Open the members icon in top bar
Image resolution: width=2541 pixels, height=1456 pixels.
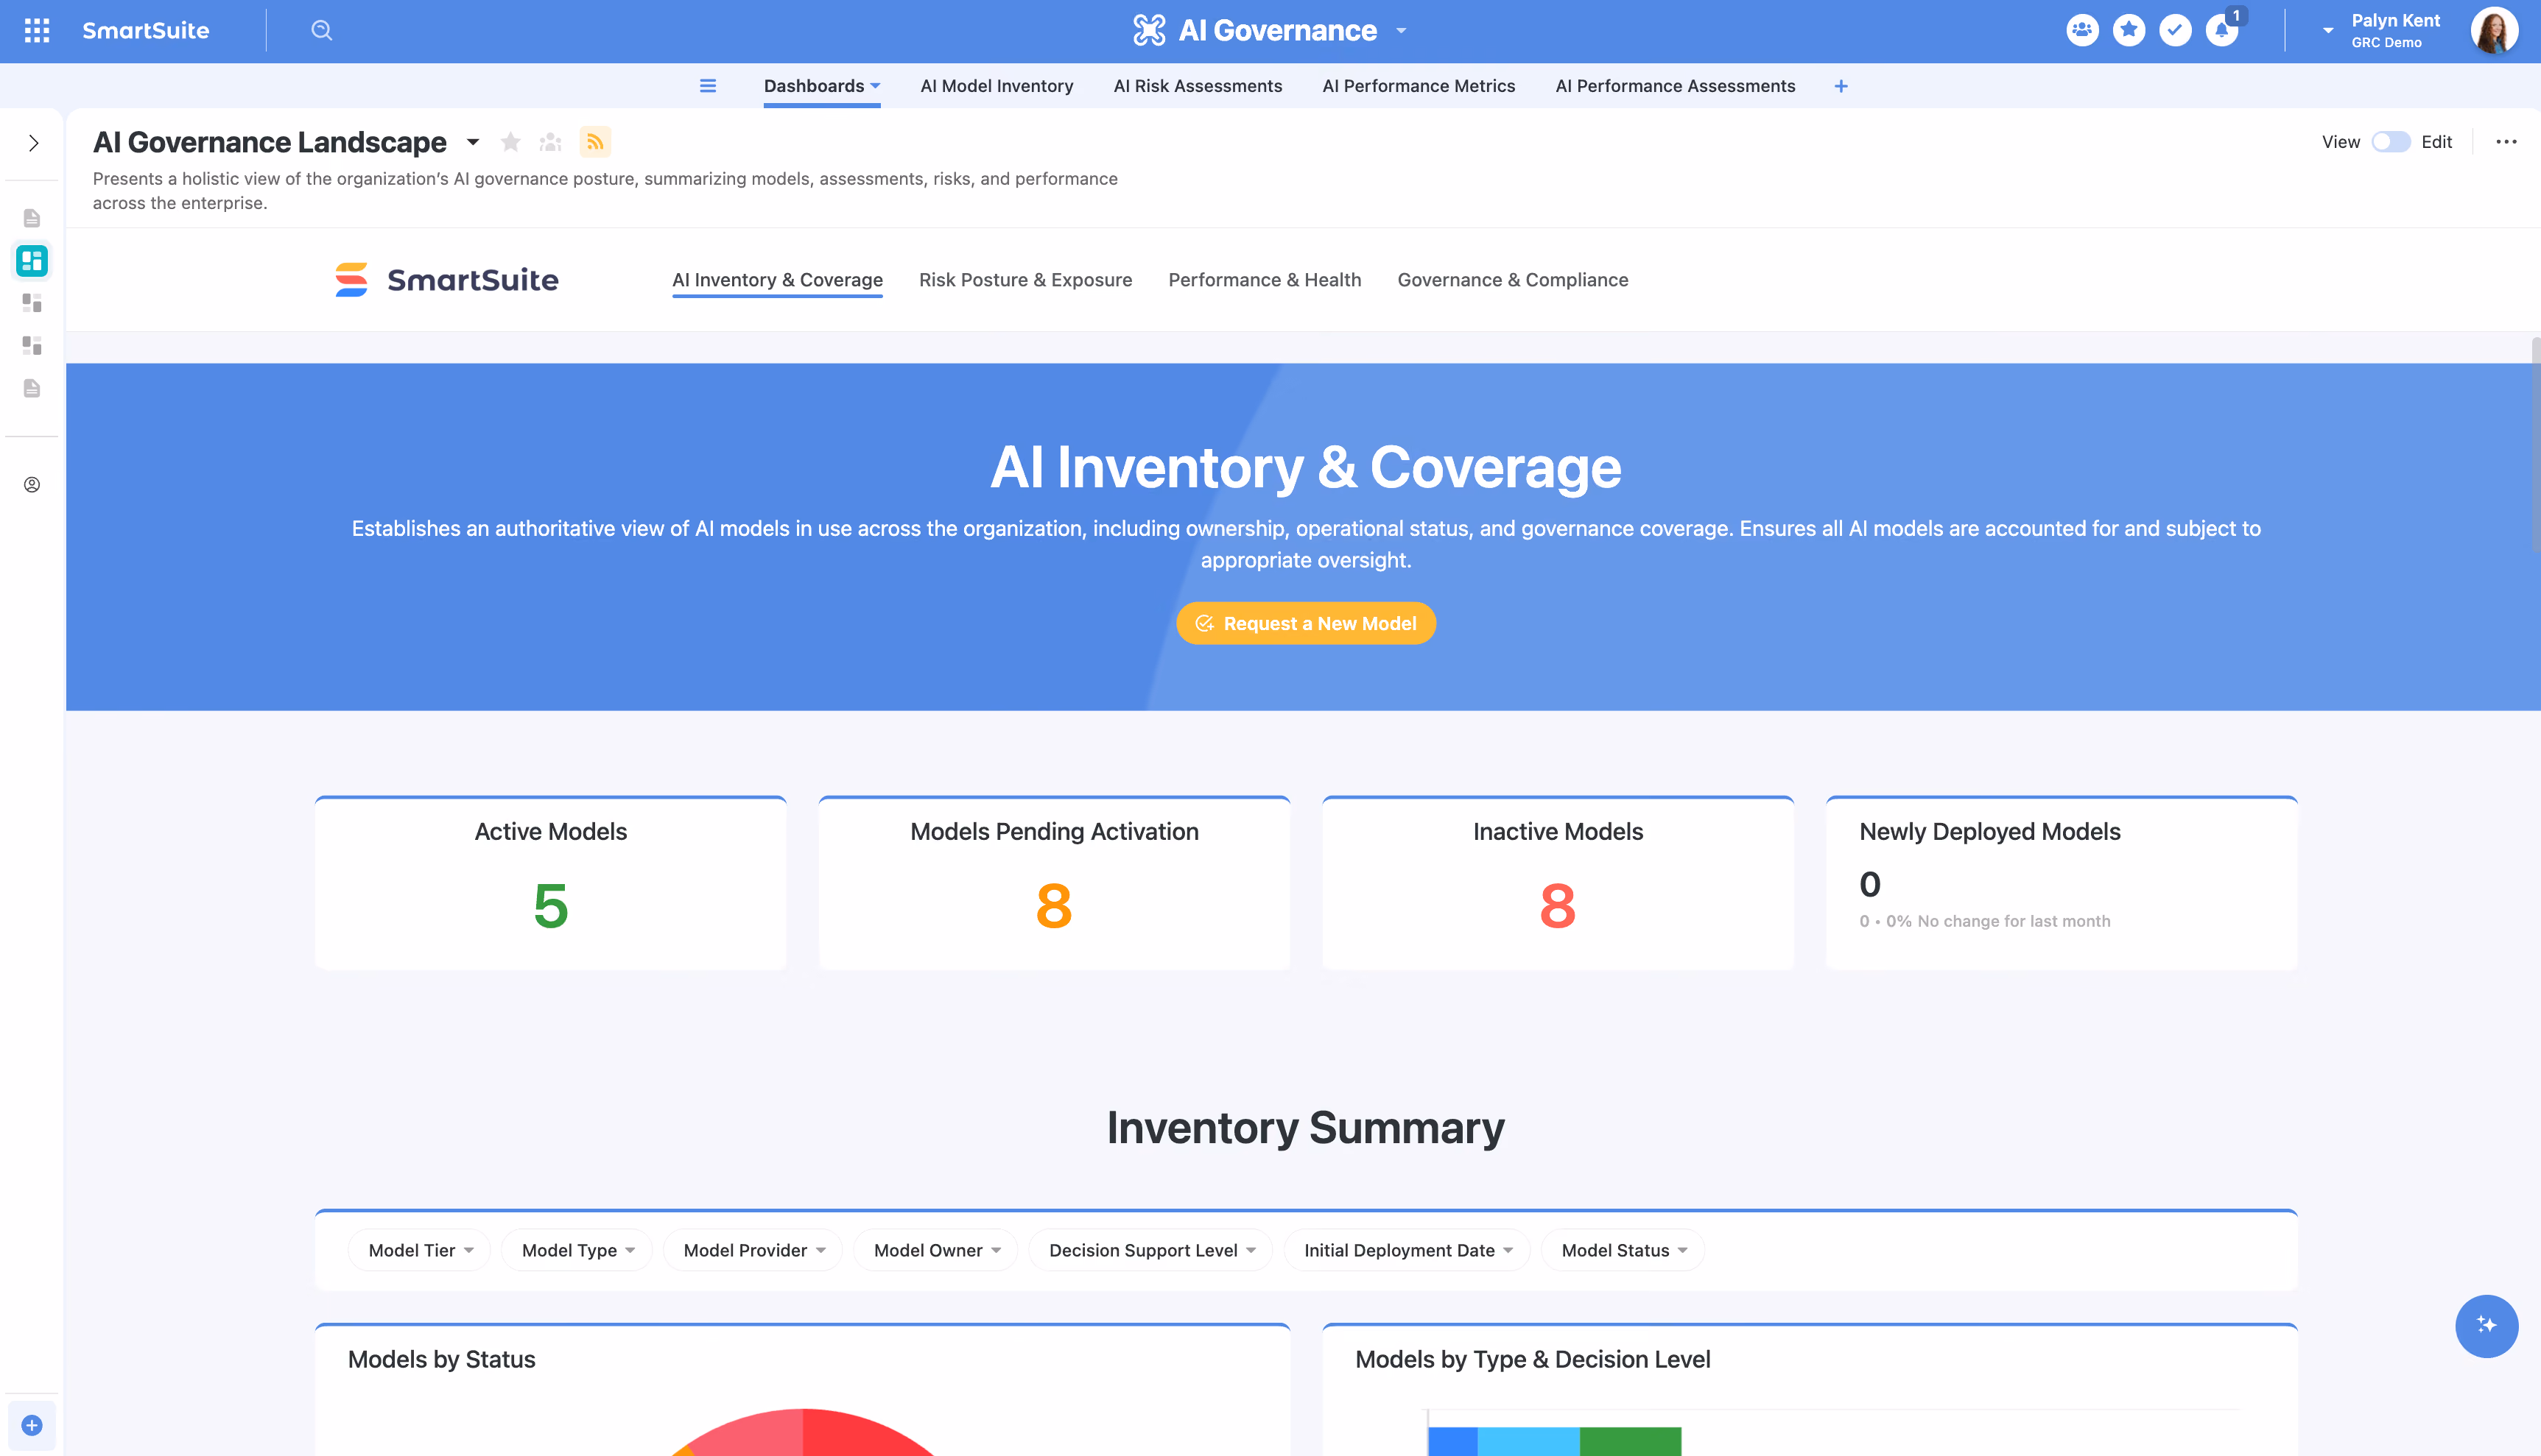[2082, 30]
